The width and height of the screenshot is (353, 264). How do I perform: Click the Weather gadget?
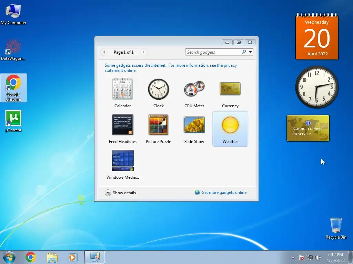230,129
